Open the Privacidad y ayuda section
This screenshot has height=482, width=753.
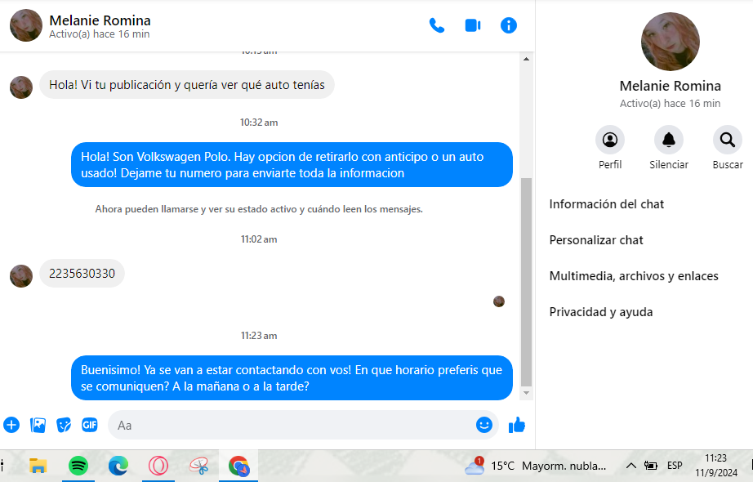tap(601, 312)
